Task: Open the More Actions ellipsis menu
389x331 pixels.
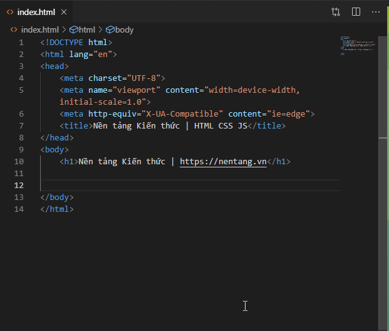Action: coord(375,12)
